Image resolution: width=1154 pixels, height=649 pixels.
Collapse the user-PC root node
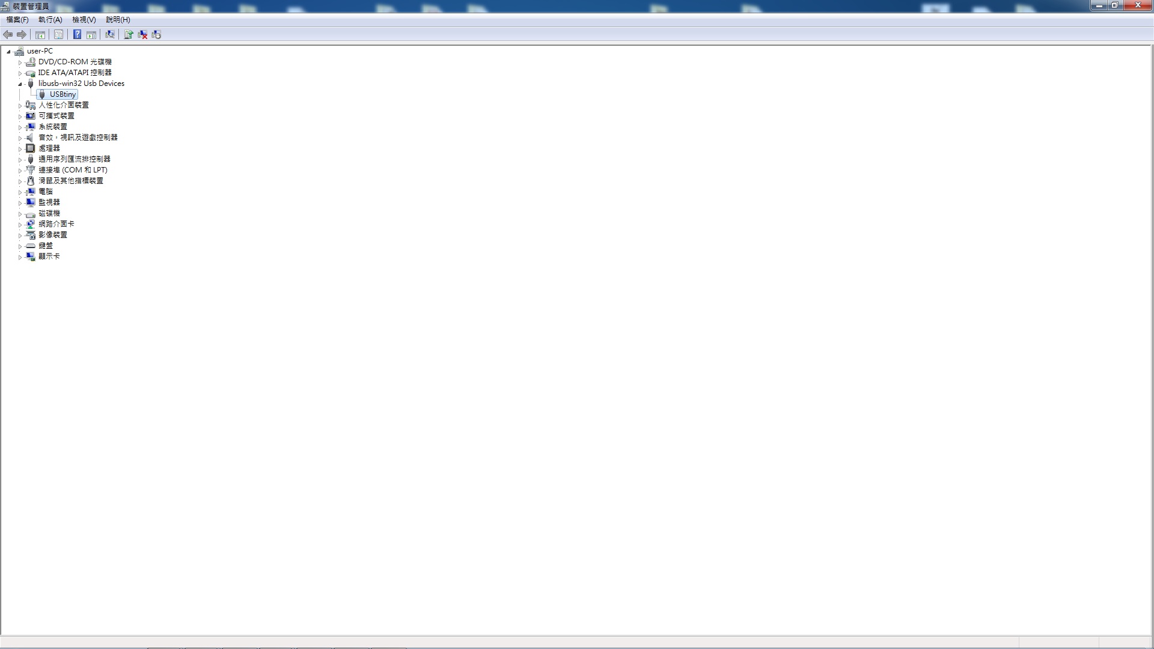click(x=8, y=52)
